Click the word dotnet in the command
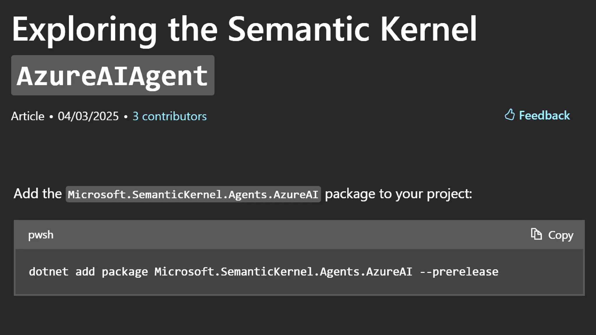The image size is (596, 335). coord(49,272)
